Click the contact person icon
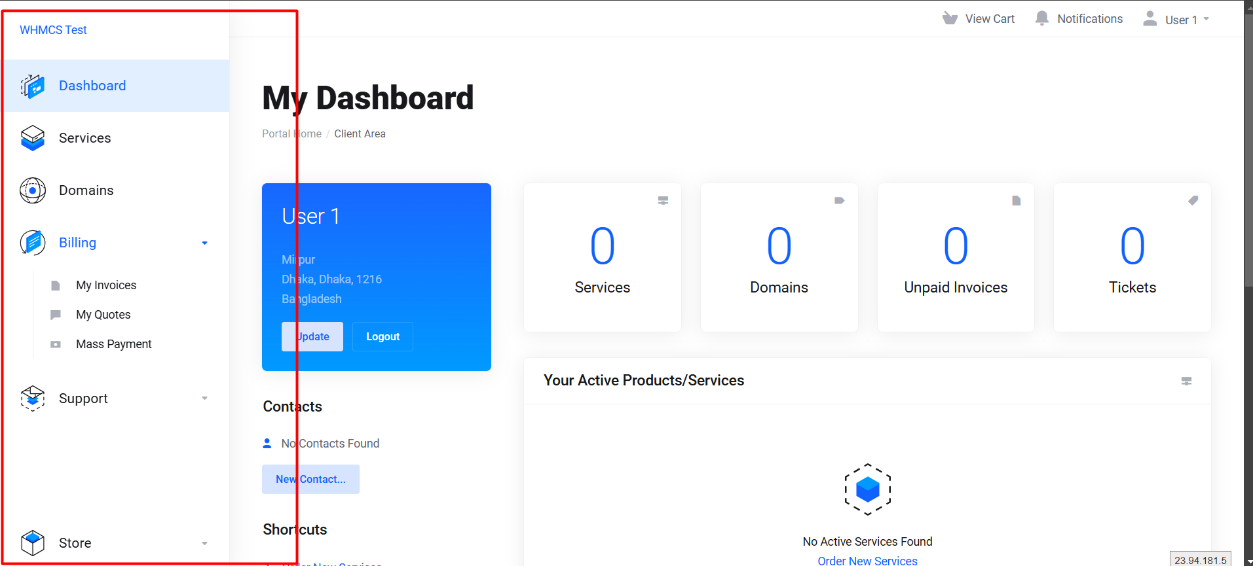This screenshot has width=1253, height=566. pos(267,444)
